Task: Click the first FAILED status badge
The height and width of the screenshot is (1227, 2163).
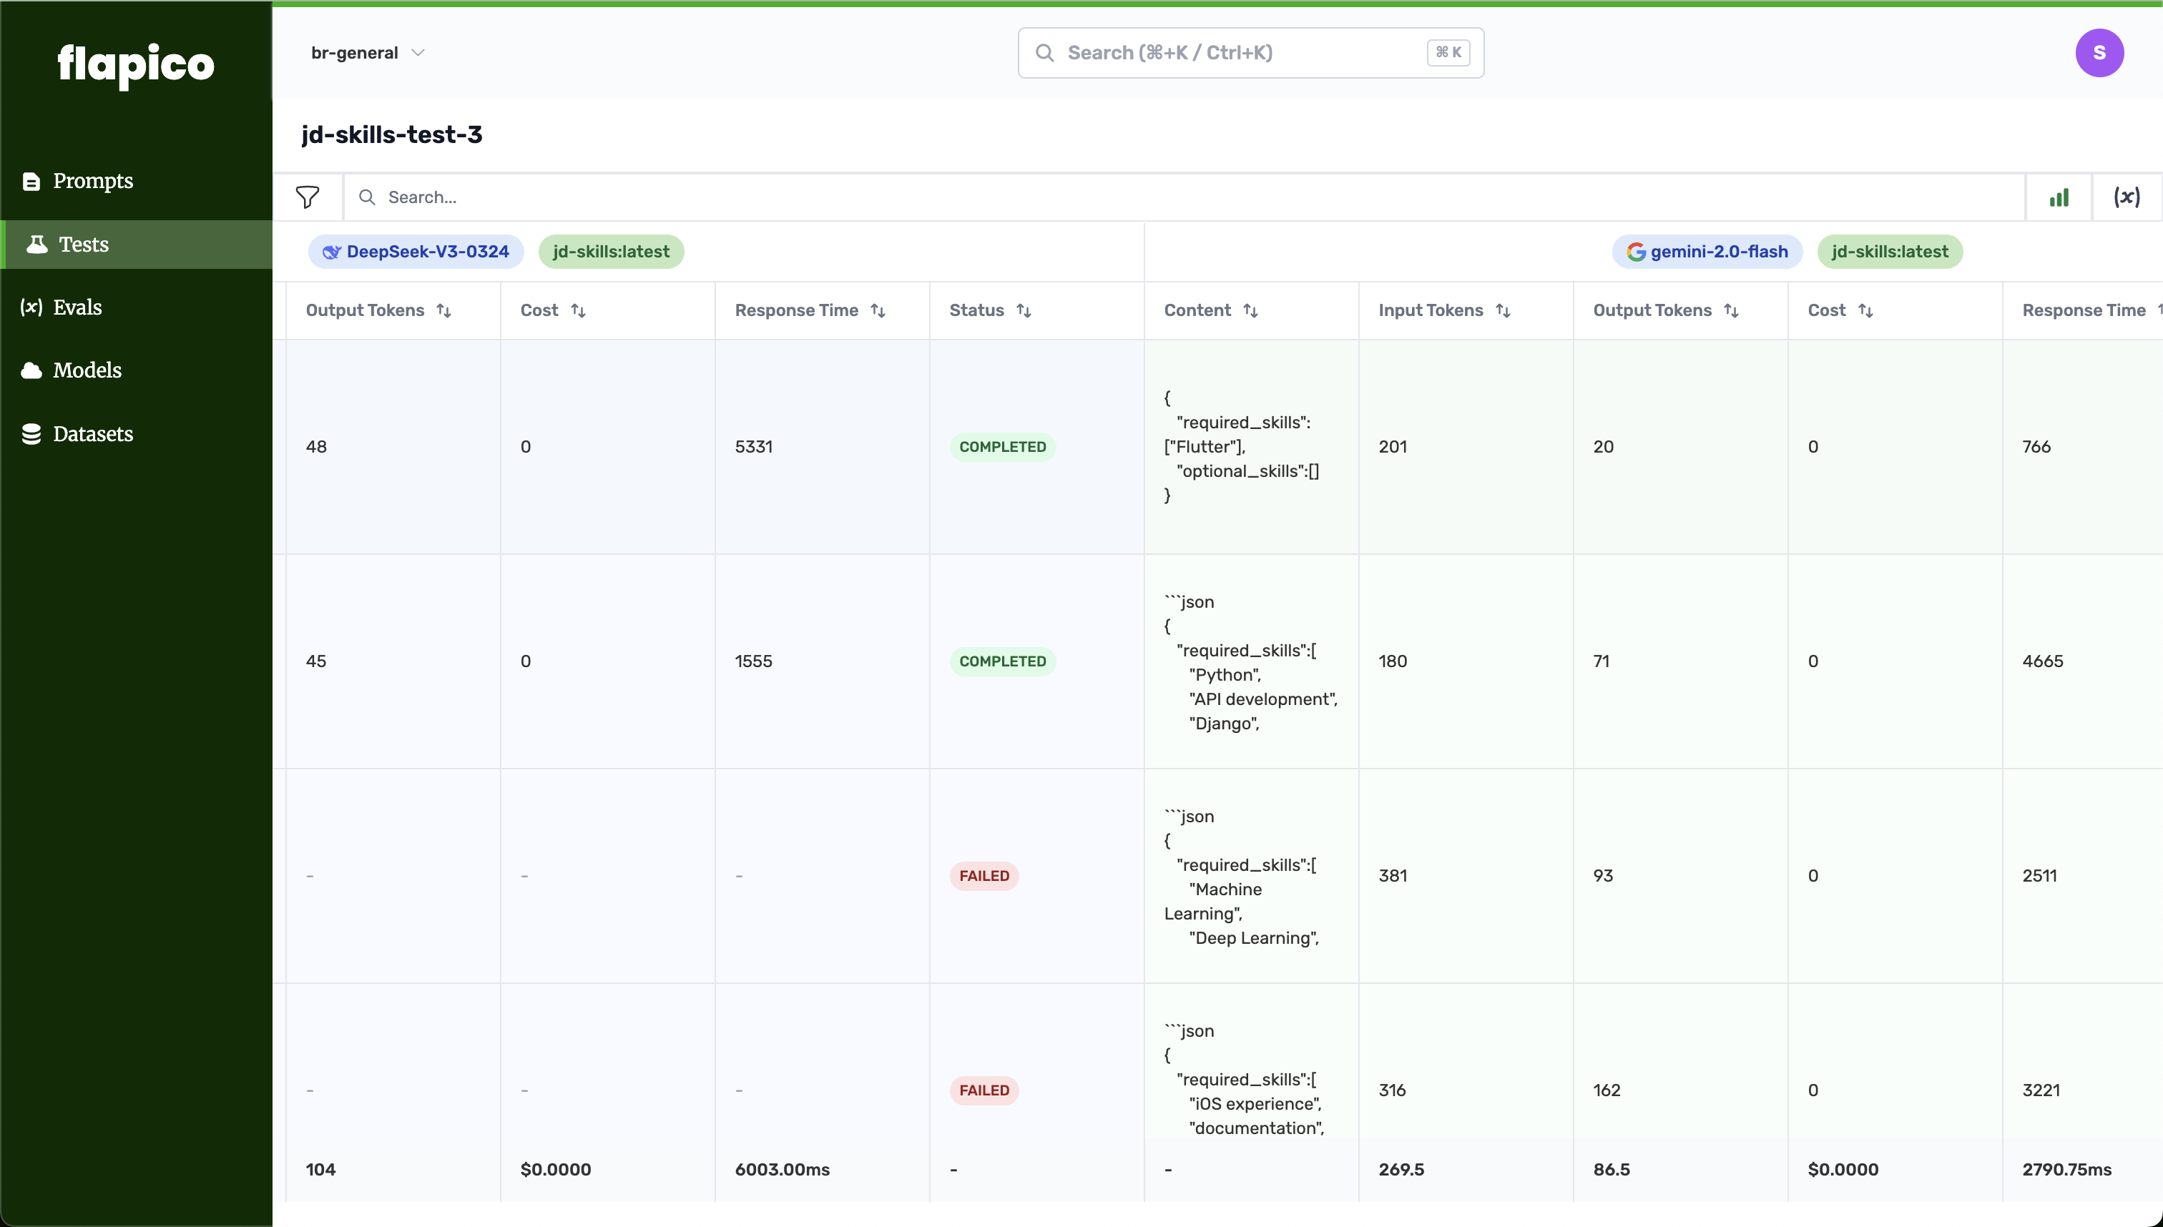Action: click(x=984, y=876)
